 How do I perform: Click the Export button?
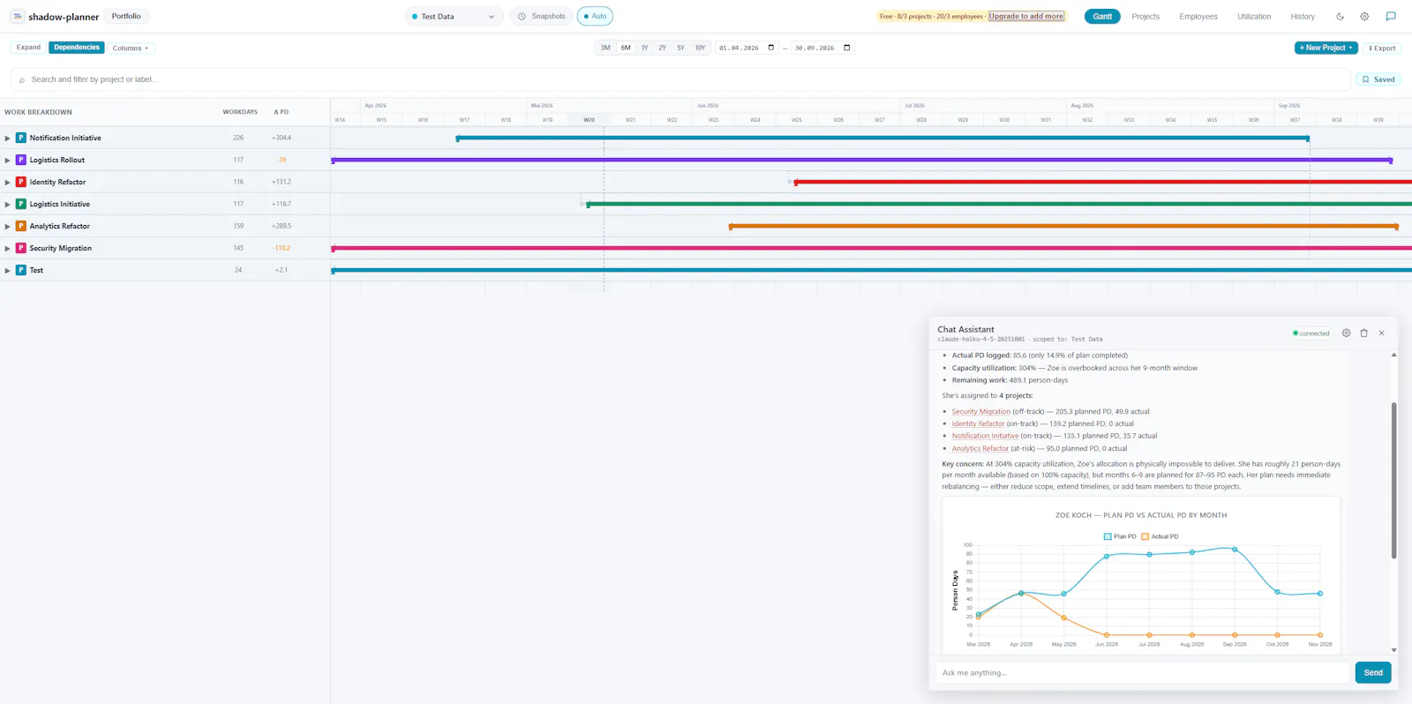[x=1382, y=48]
